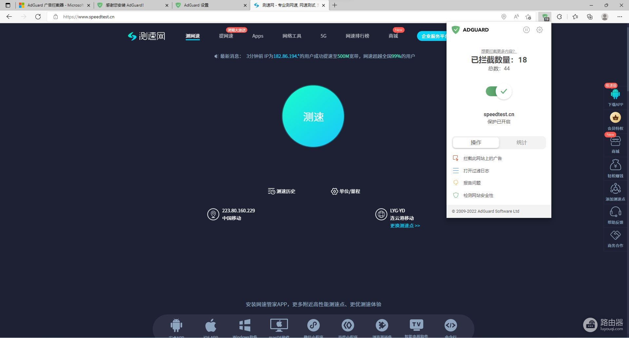Screen dimensions: 629x338
Task: Click the site lock icon in address bar
Action: pos(56,17)
